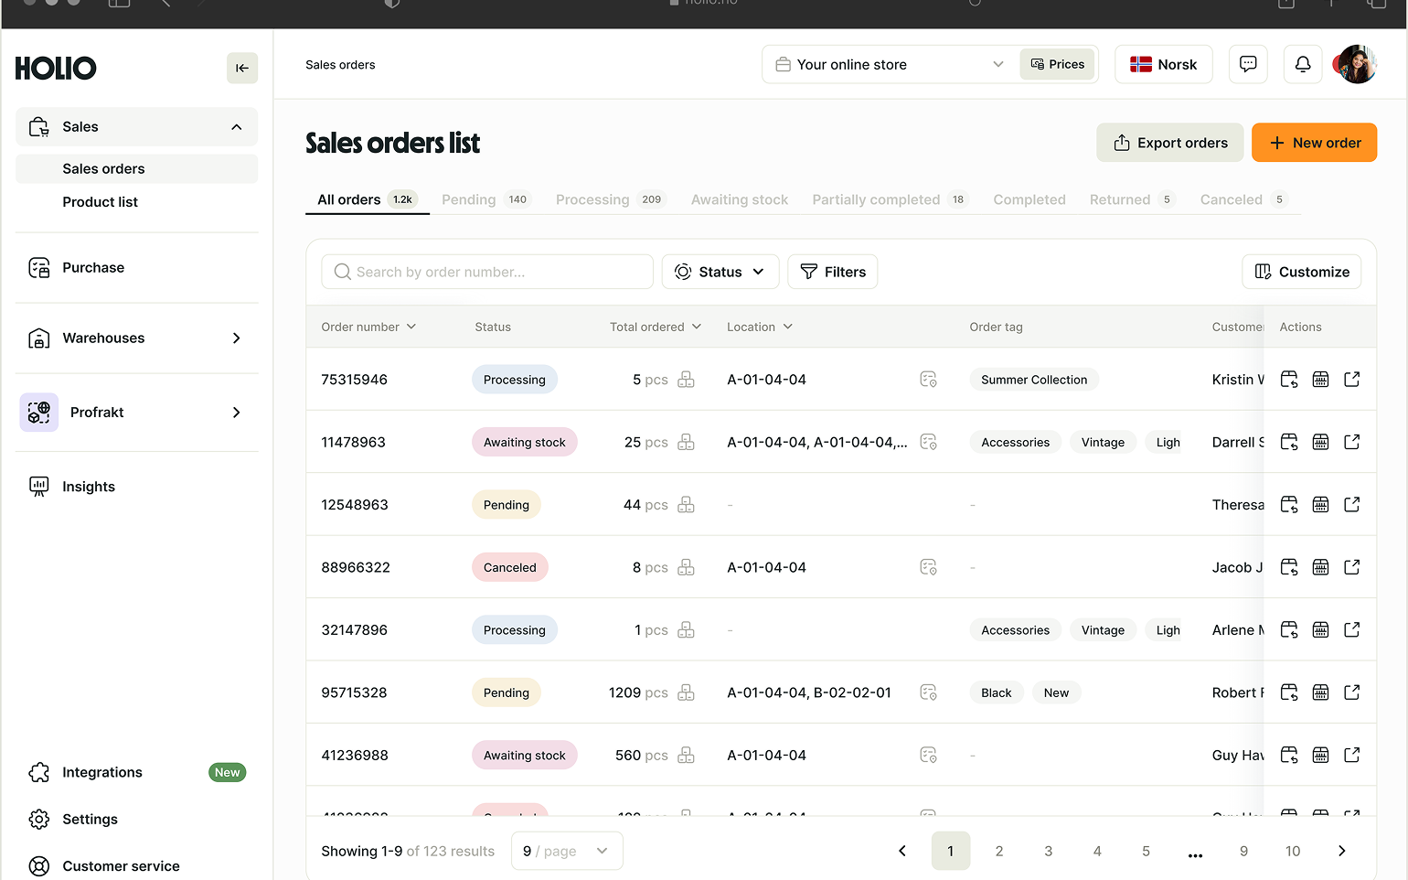This screenshot has width=1408, height=880.
Task: Open the Completed orders tab
Action: tap(1029, 199)
